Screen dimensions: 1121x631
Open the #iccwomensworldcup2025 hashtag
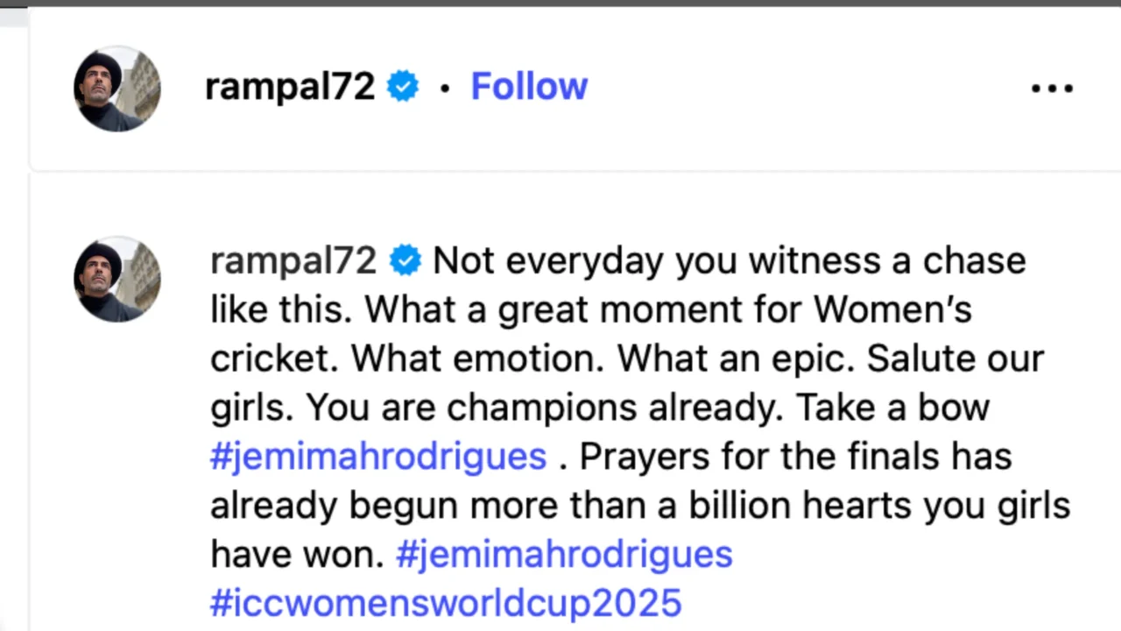click(446, 604)
